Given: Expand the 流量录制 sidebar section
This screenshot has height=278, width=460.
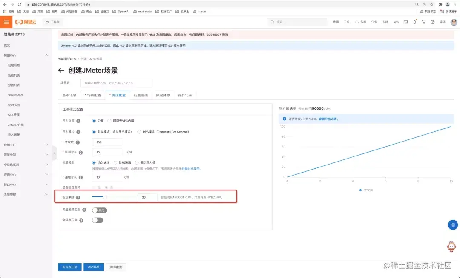Looking at the screenshot, I should (x=47, y=155).
